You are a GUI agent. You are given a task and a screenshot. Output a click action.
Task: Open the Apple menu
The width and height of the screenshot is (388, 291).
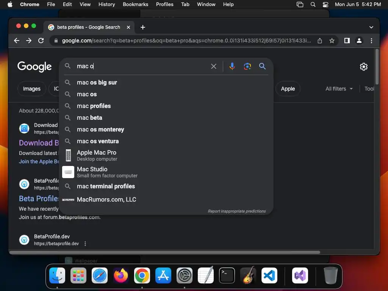pyautogui.click(x=10, y=5)
